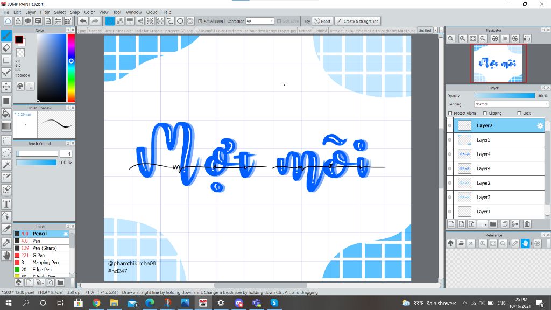Viewport: 551px width, 310px height.
Task: Open Layer7 settings gear
Action: [540, 125]
